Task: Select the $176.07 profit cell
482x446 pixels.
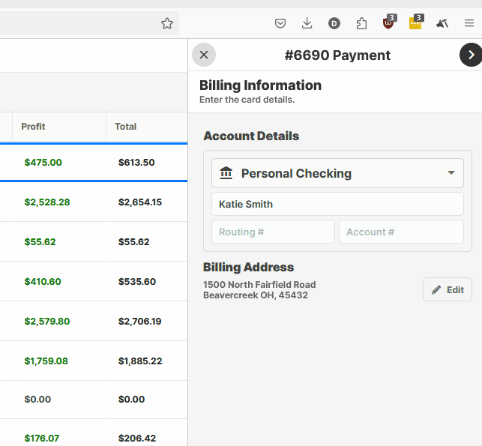Action: click(42, 438)
